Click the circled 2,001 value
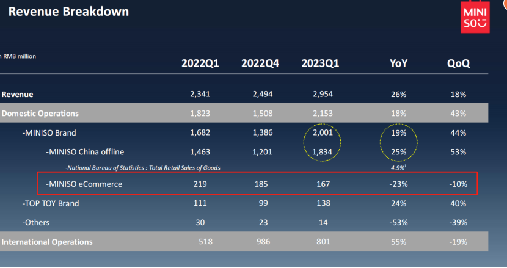Image resolution: width=507 pixels, height=268 pixels. [x=323, y=132]
